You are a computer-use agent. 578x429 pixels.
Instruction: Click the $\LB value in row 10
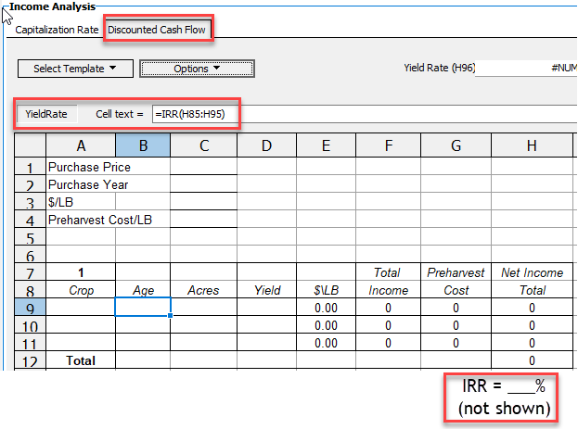click(x=325, y=325)
